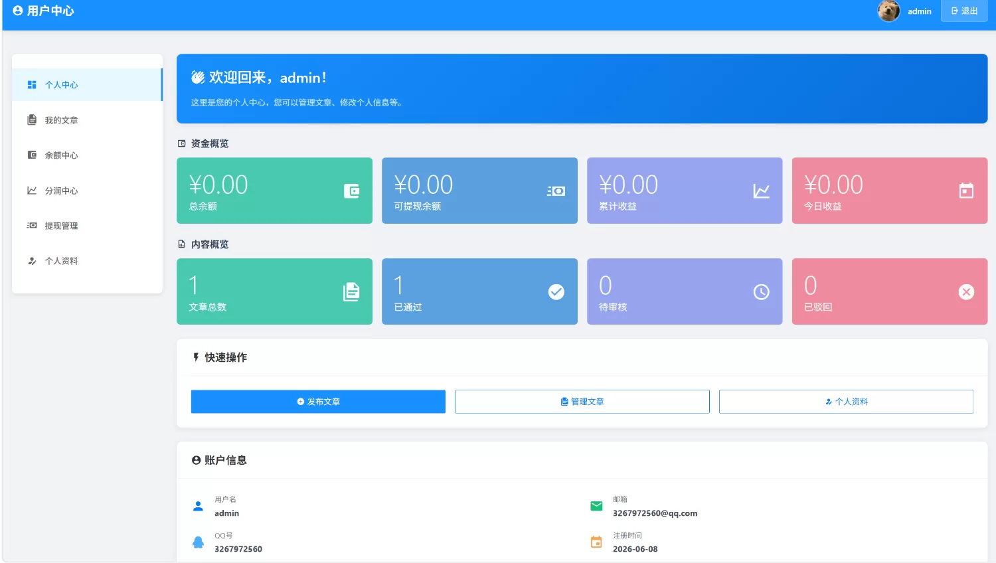Viewport: 996px width, 563px height.
Task: Go to 我的文章 in the sidebar
Action: 87,120
